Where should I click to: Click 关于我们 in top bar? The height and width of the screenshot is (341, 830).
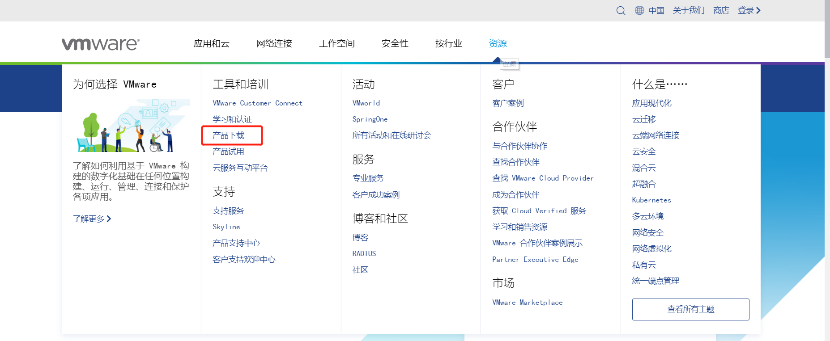point(689,10)
